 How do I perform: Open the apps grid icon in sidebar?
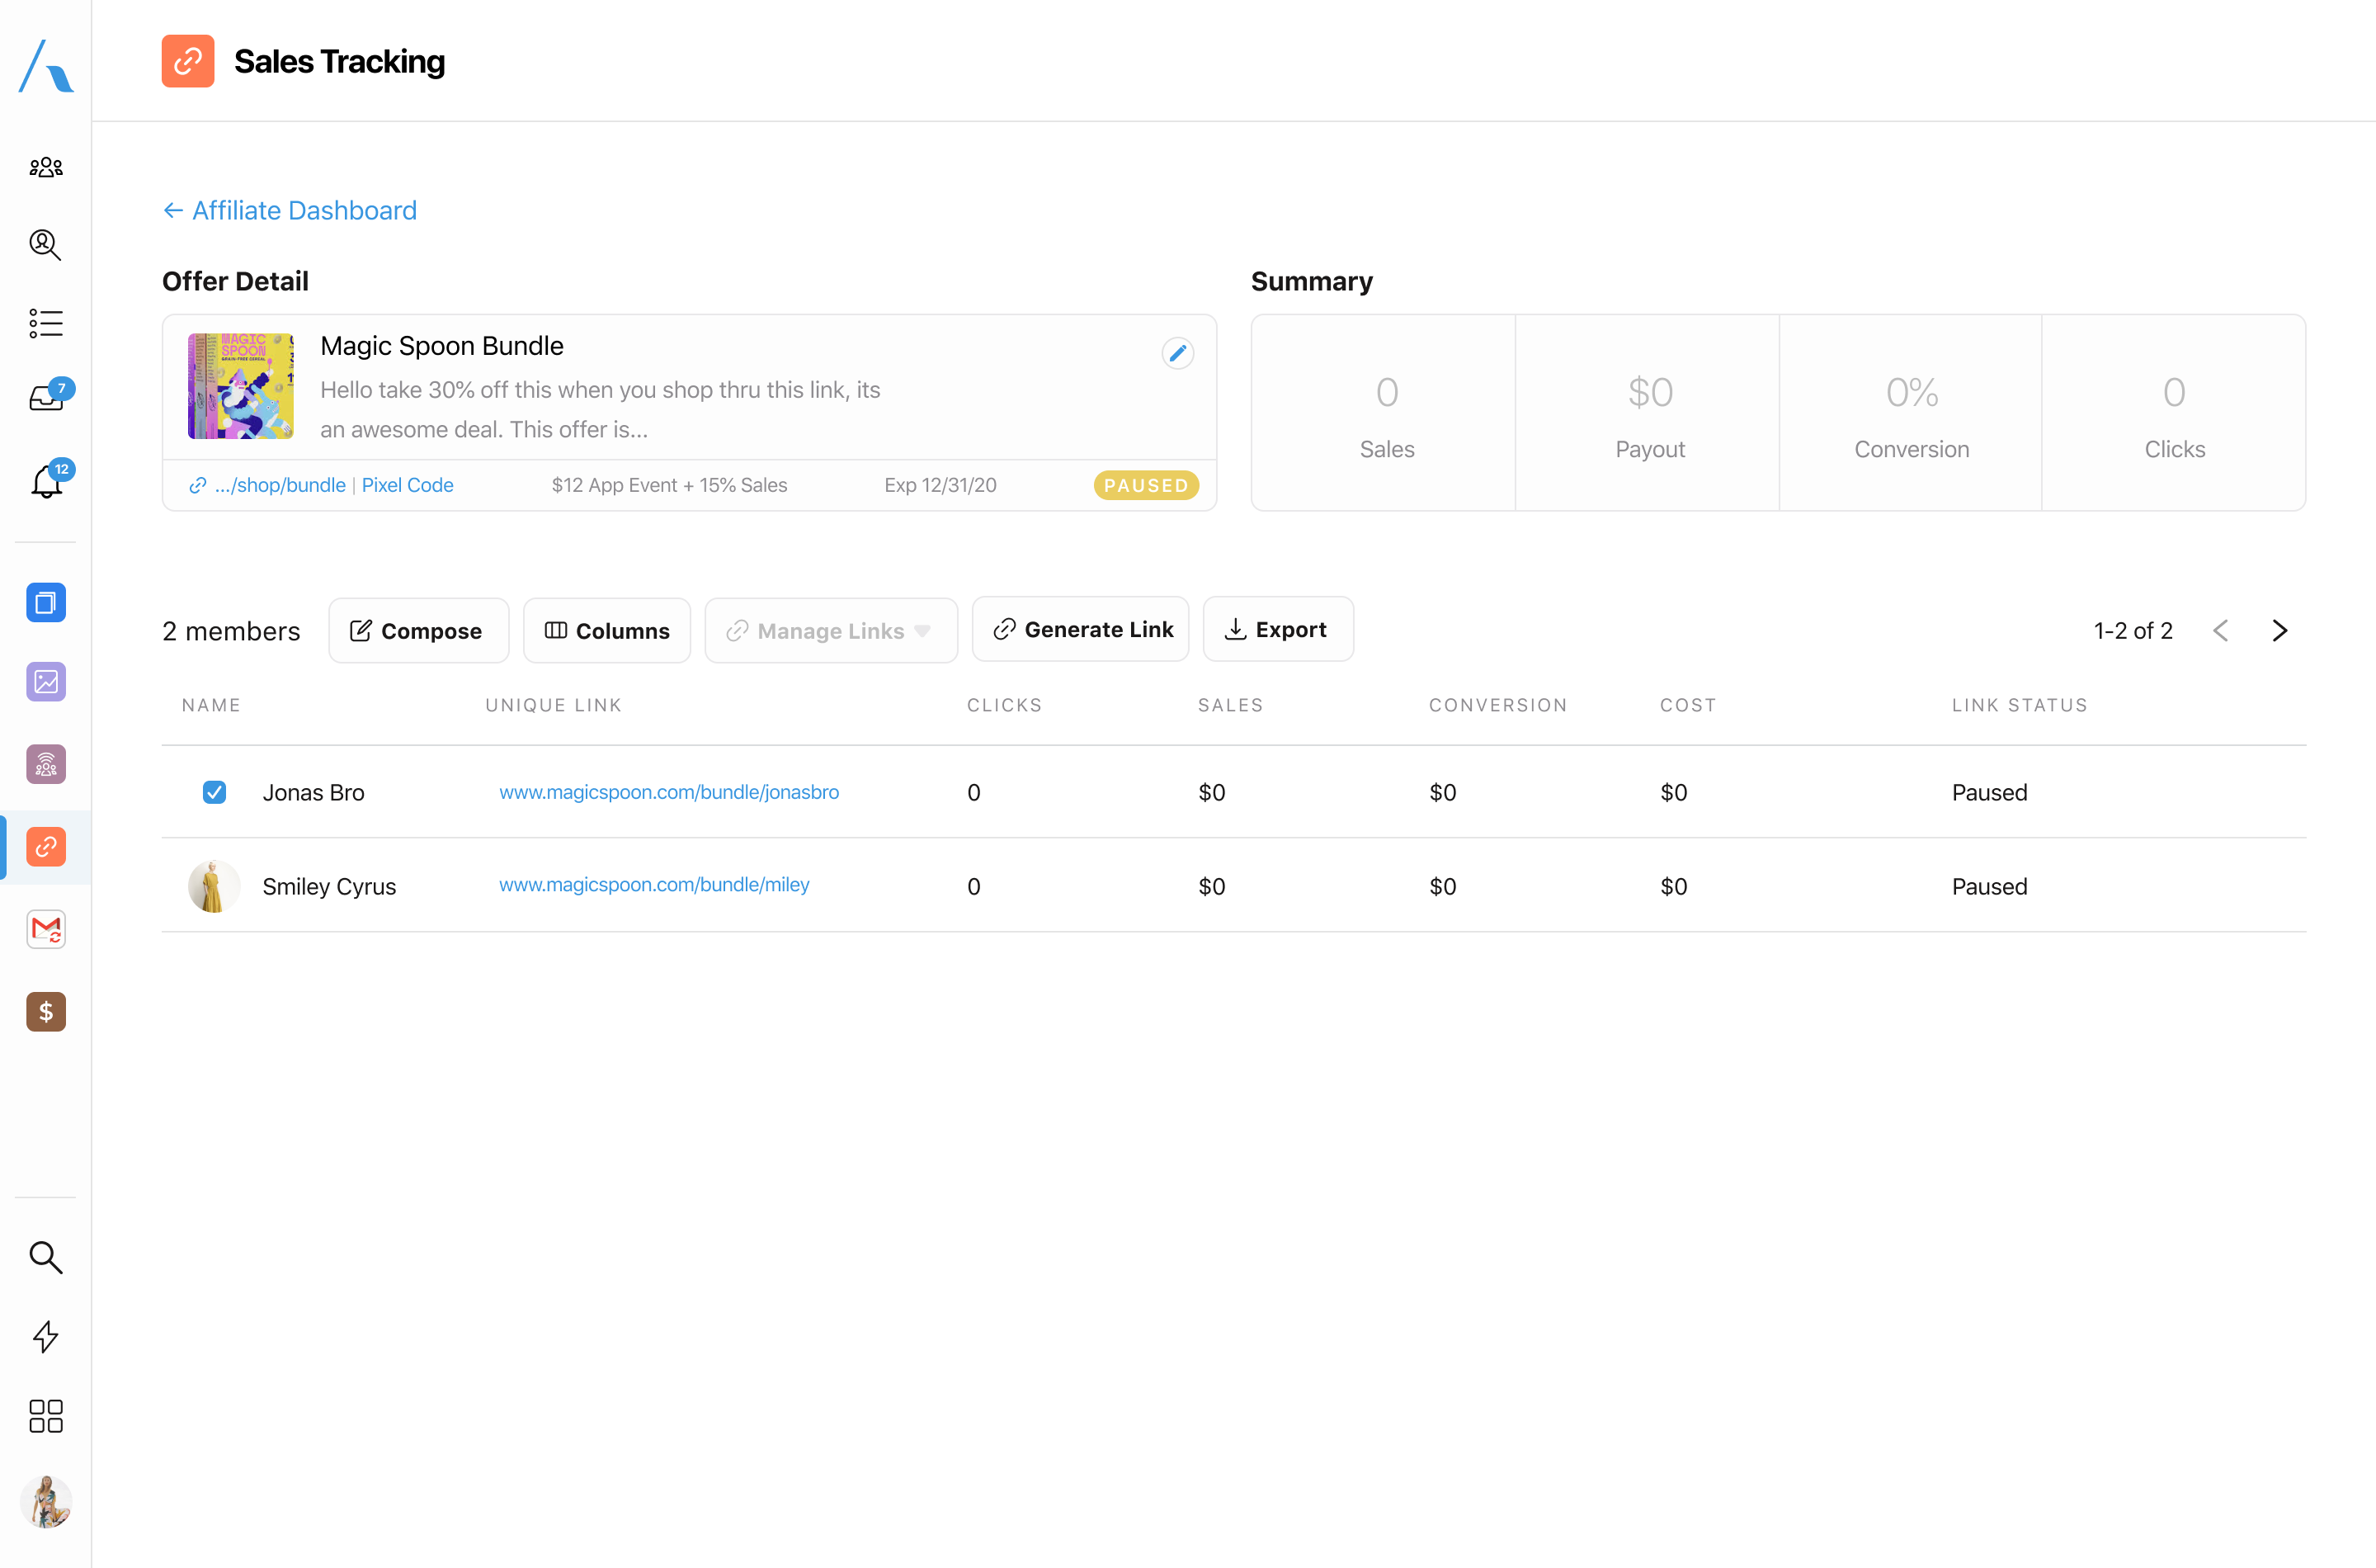click(x=46, y=1416)
